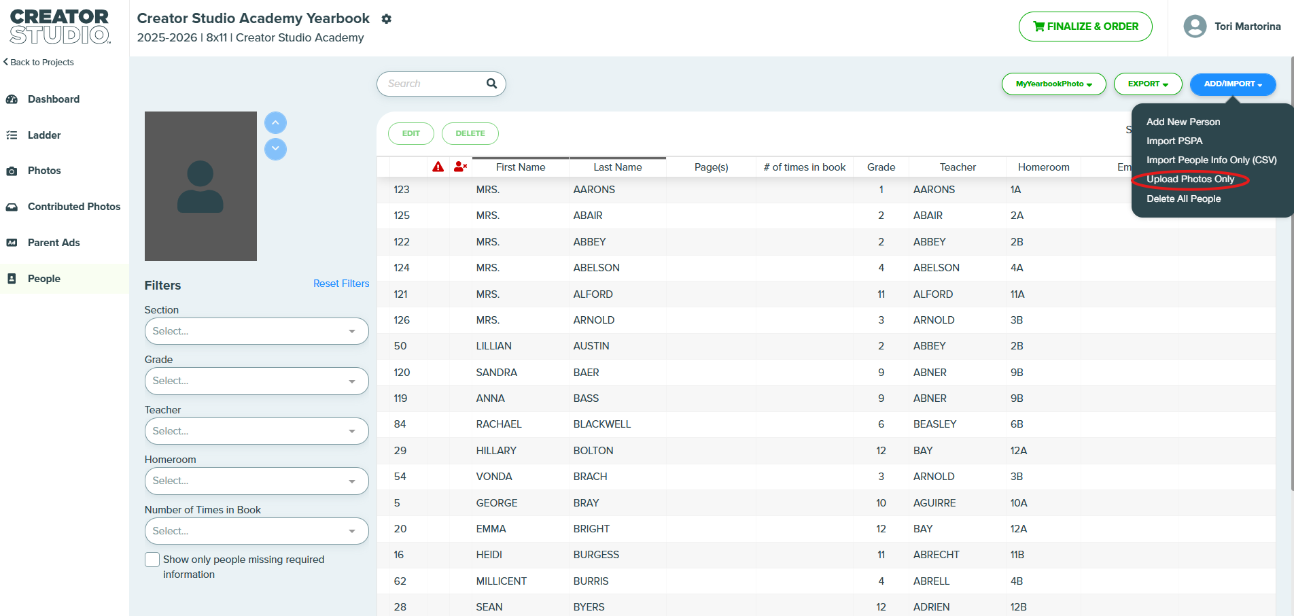Image resolution: width=1294 pixels, height=616 pixels.
Task: Click the DELETE button
Action: click(470, 133)
